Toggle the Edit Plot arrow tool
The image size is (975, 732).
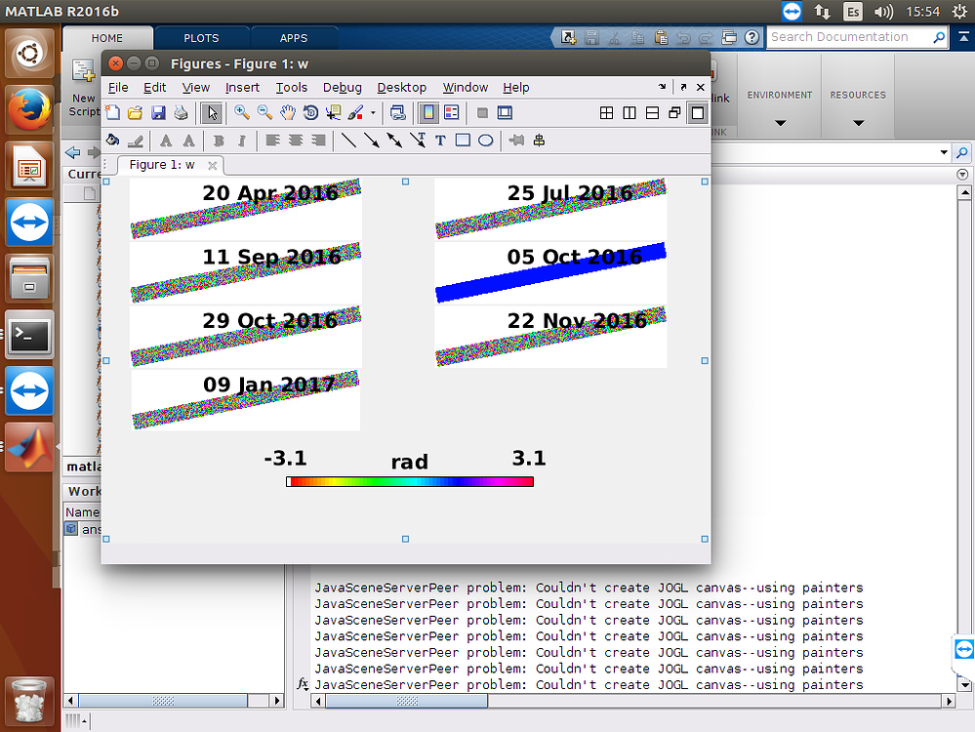point(212,112)
